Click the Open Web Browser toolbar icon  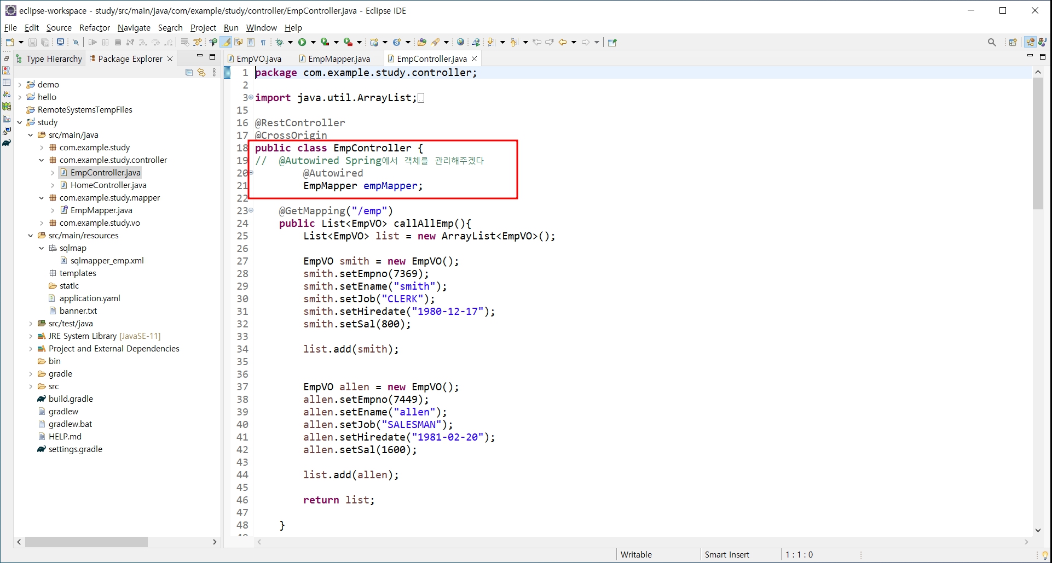[460, 42]
